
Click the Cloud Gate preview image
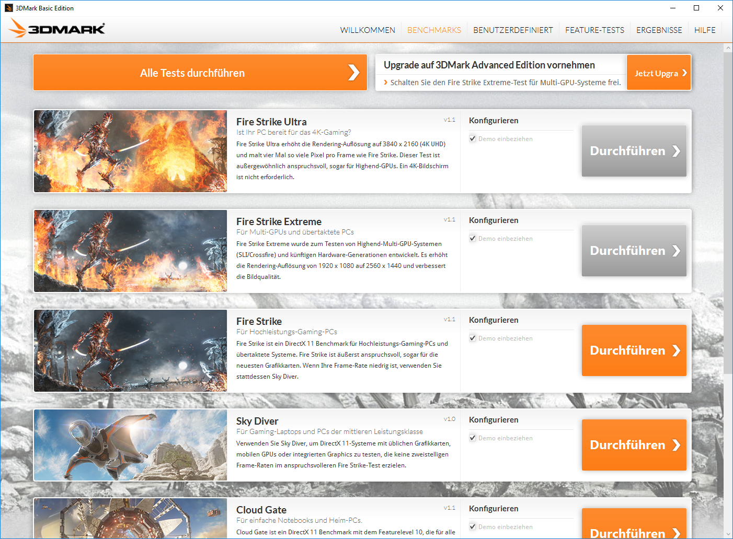coord(130,518)
